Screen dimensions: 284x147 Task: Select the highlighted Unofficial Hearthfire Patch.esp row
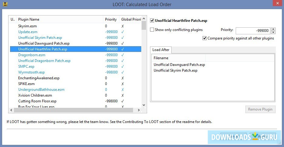[x=76, y=49]
